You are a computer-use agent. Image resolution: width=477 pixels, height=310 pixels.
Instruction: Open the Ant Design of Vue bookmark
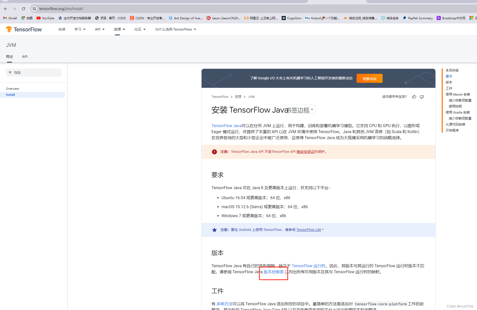click(186, 18)
